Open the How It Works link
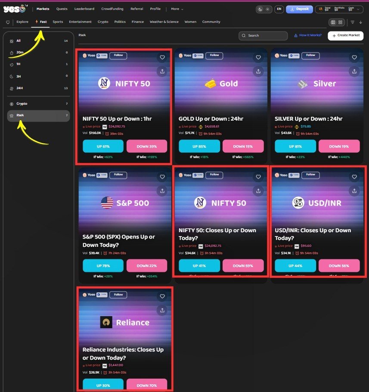 [x=308, y=35]
